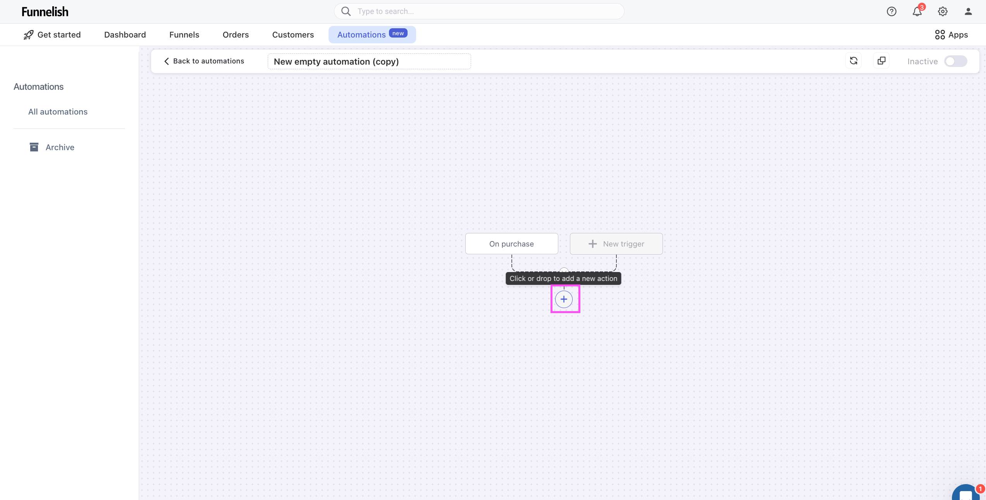
Task: Toggle the Inactive automation switch
Action: (955, 61)
